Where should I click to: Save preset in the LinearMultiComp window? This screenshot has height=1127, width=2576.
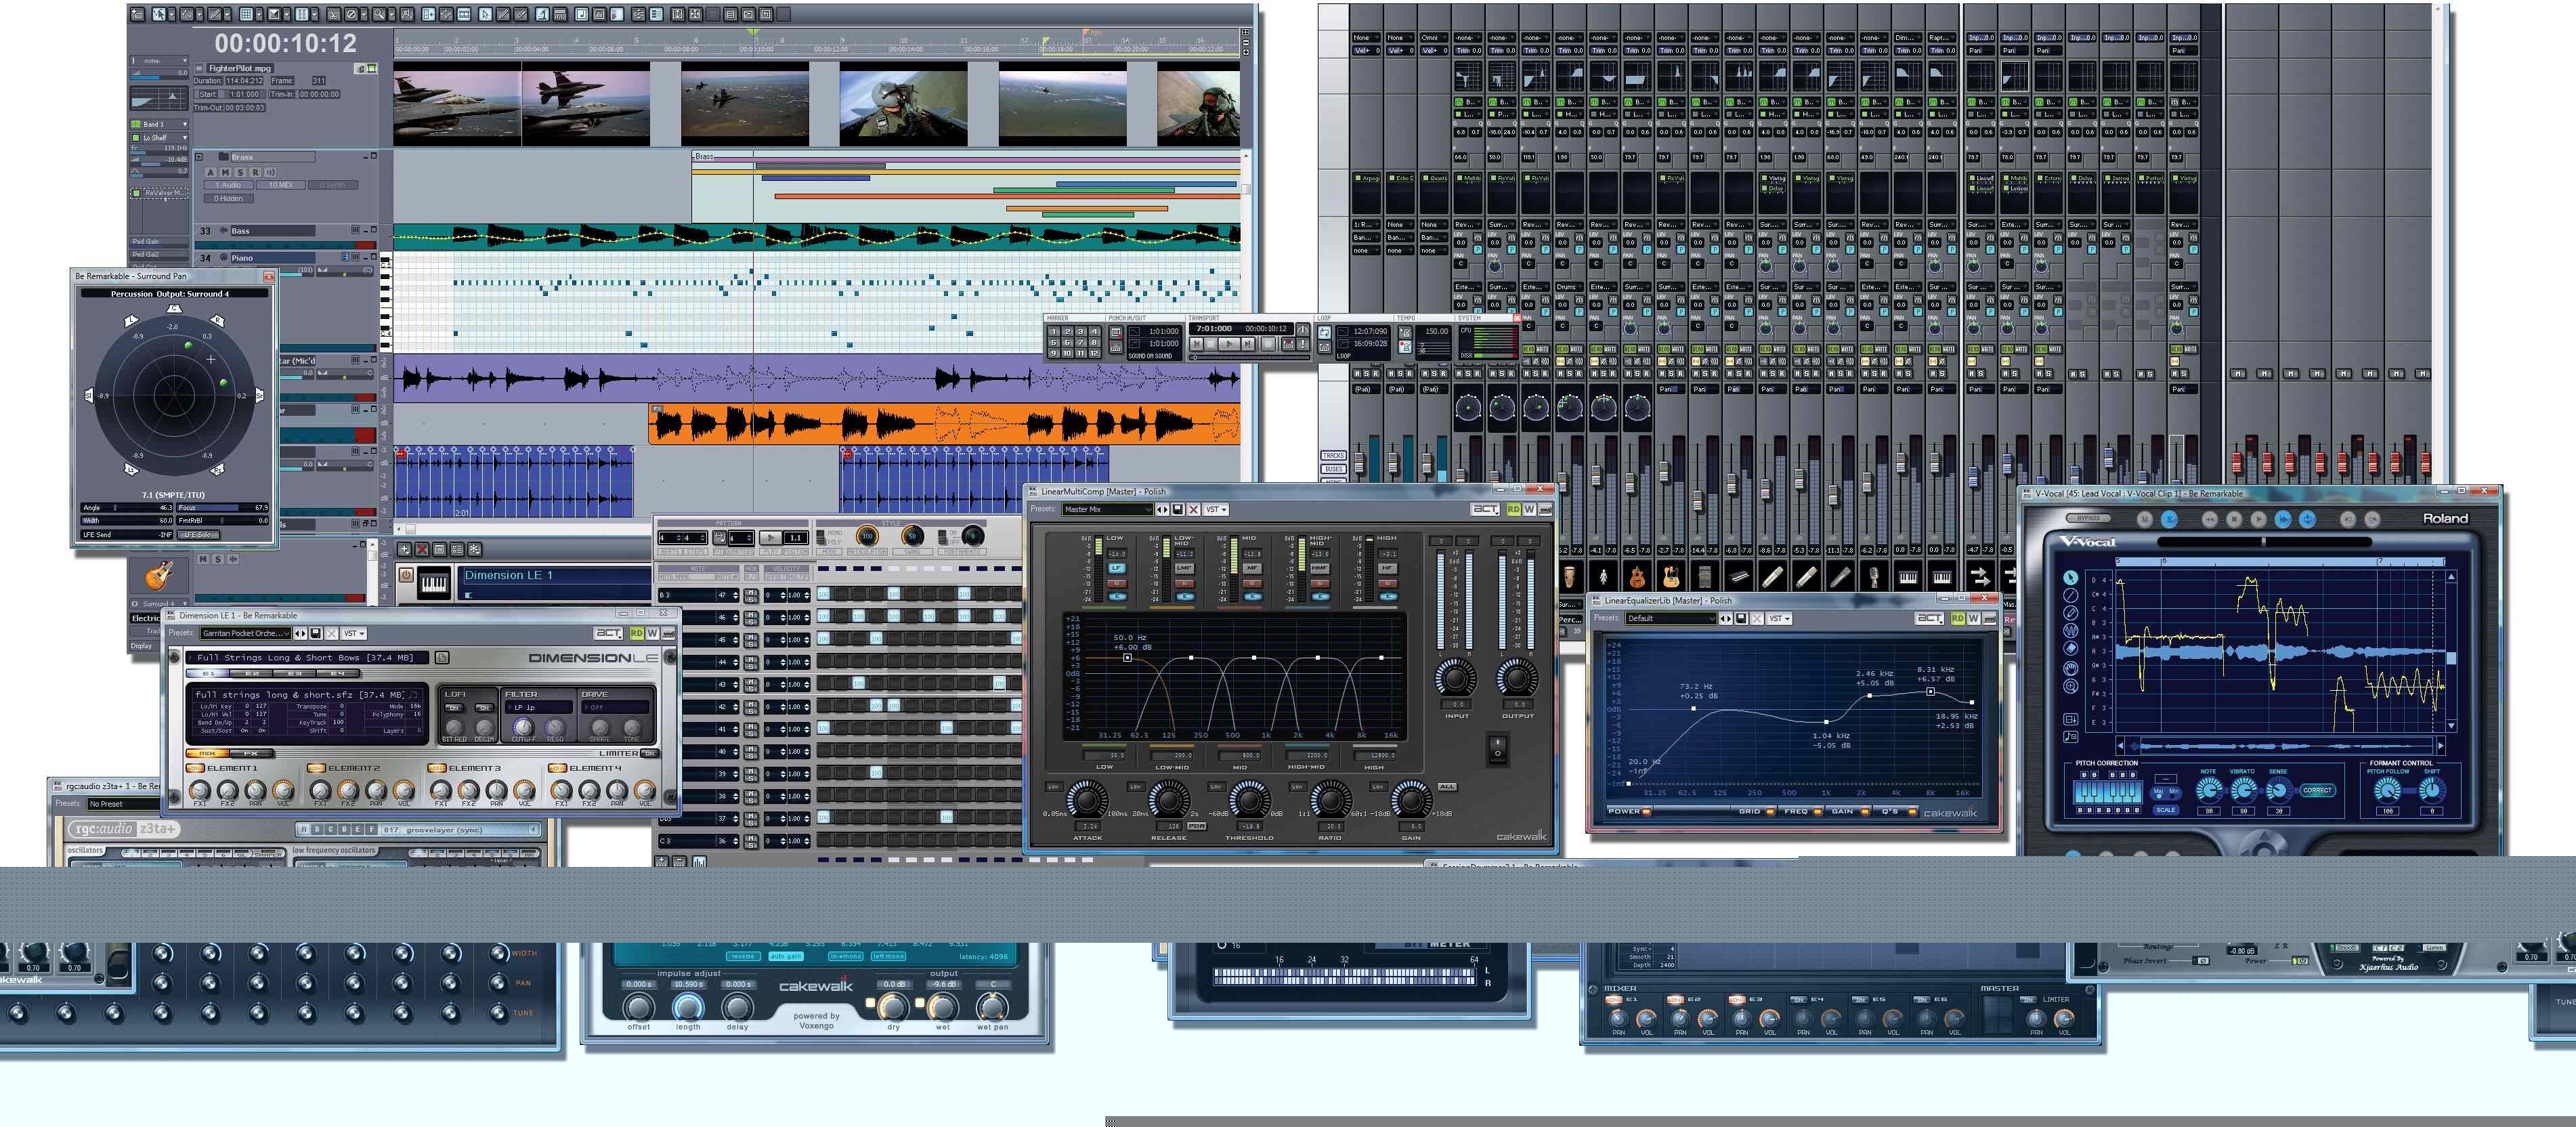1178,510
